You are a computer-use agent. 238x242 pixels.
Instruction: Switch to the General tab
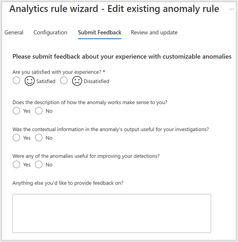click(14, 33)
